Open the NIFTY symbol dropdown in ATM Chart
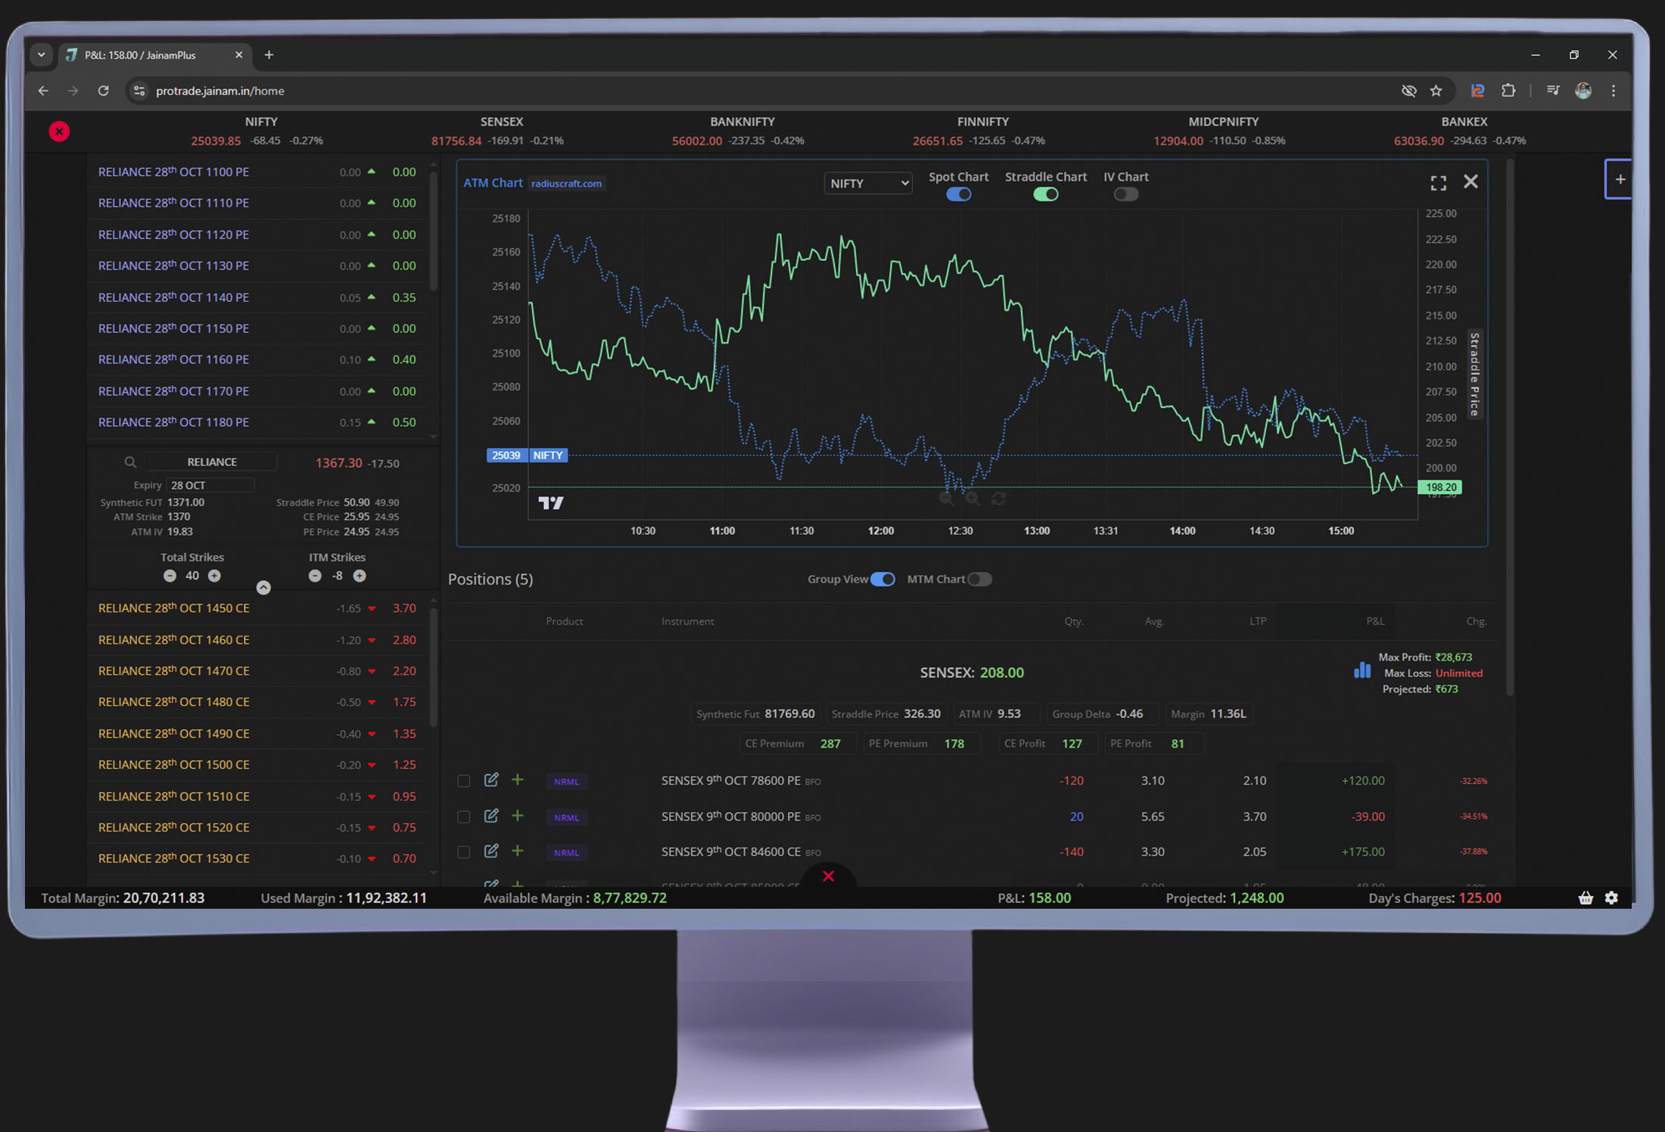Viewport: 1665px width, 1132px height. click(867, 184)
